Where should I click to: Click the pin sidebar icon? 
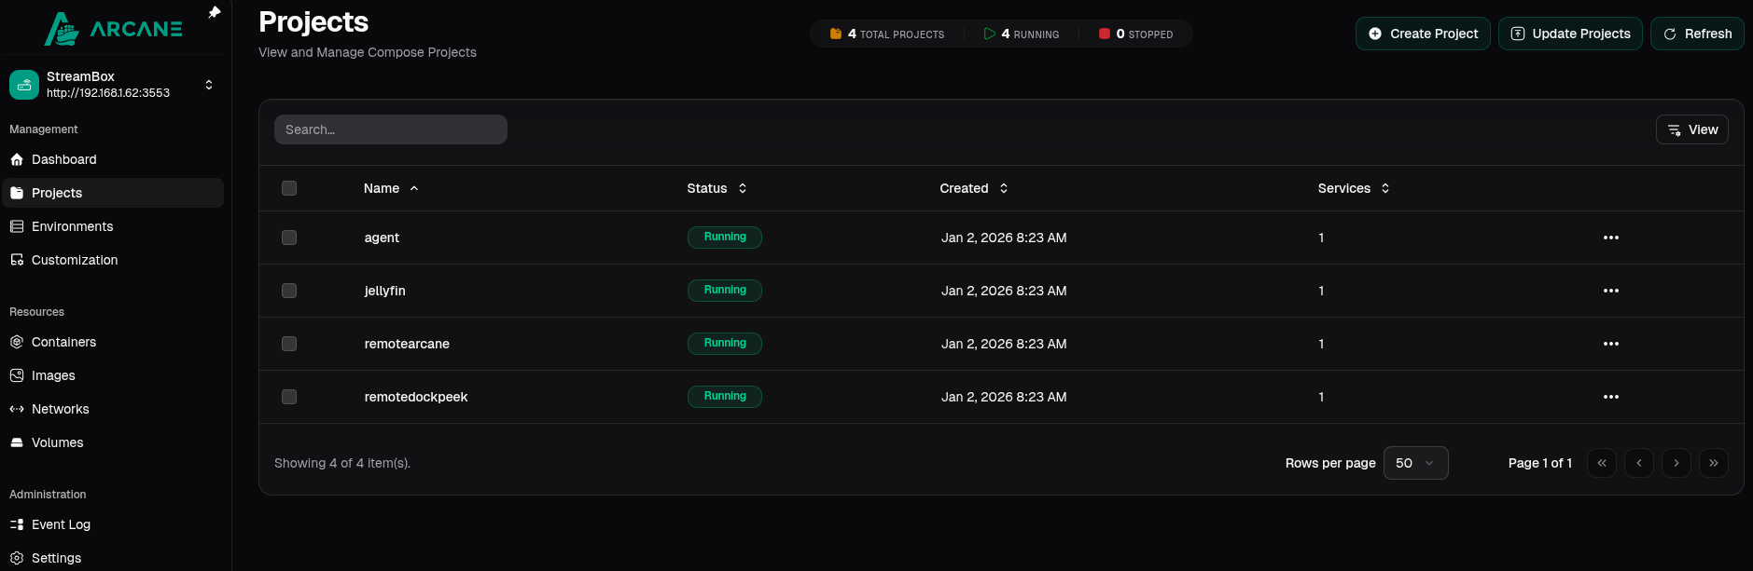(x=214, y=12)
